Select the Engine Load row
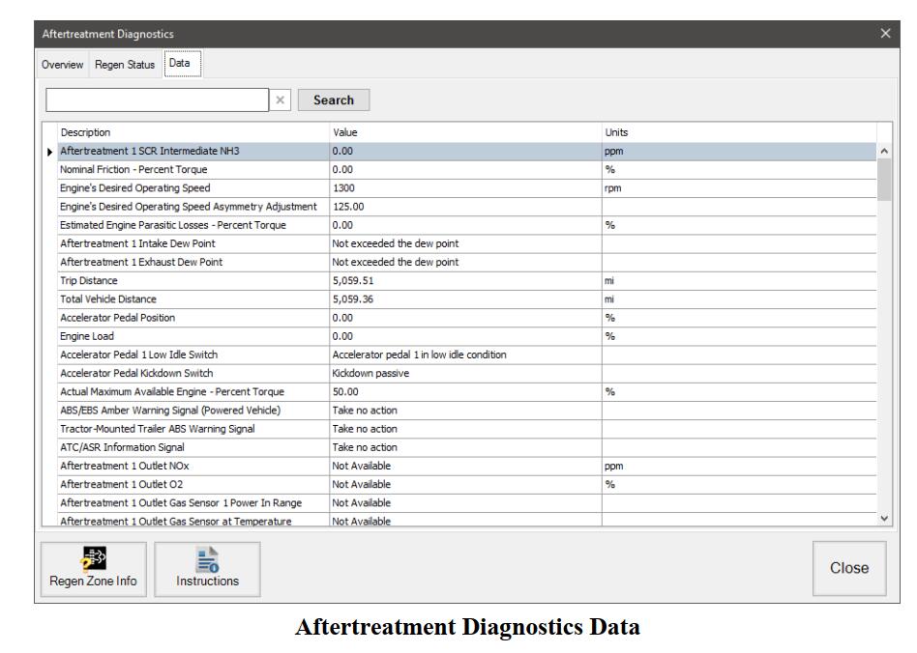 click(466, 336)
